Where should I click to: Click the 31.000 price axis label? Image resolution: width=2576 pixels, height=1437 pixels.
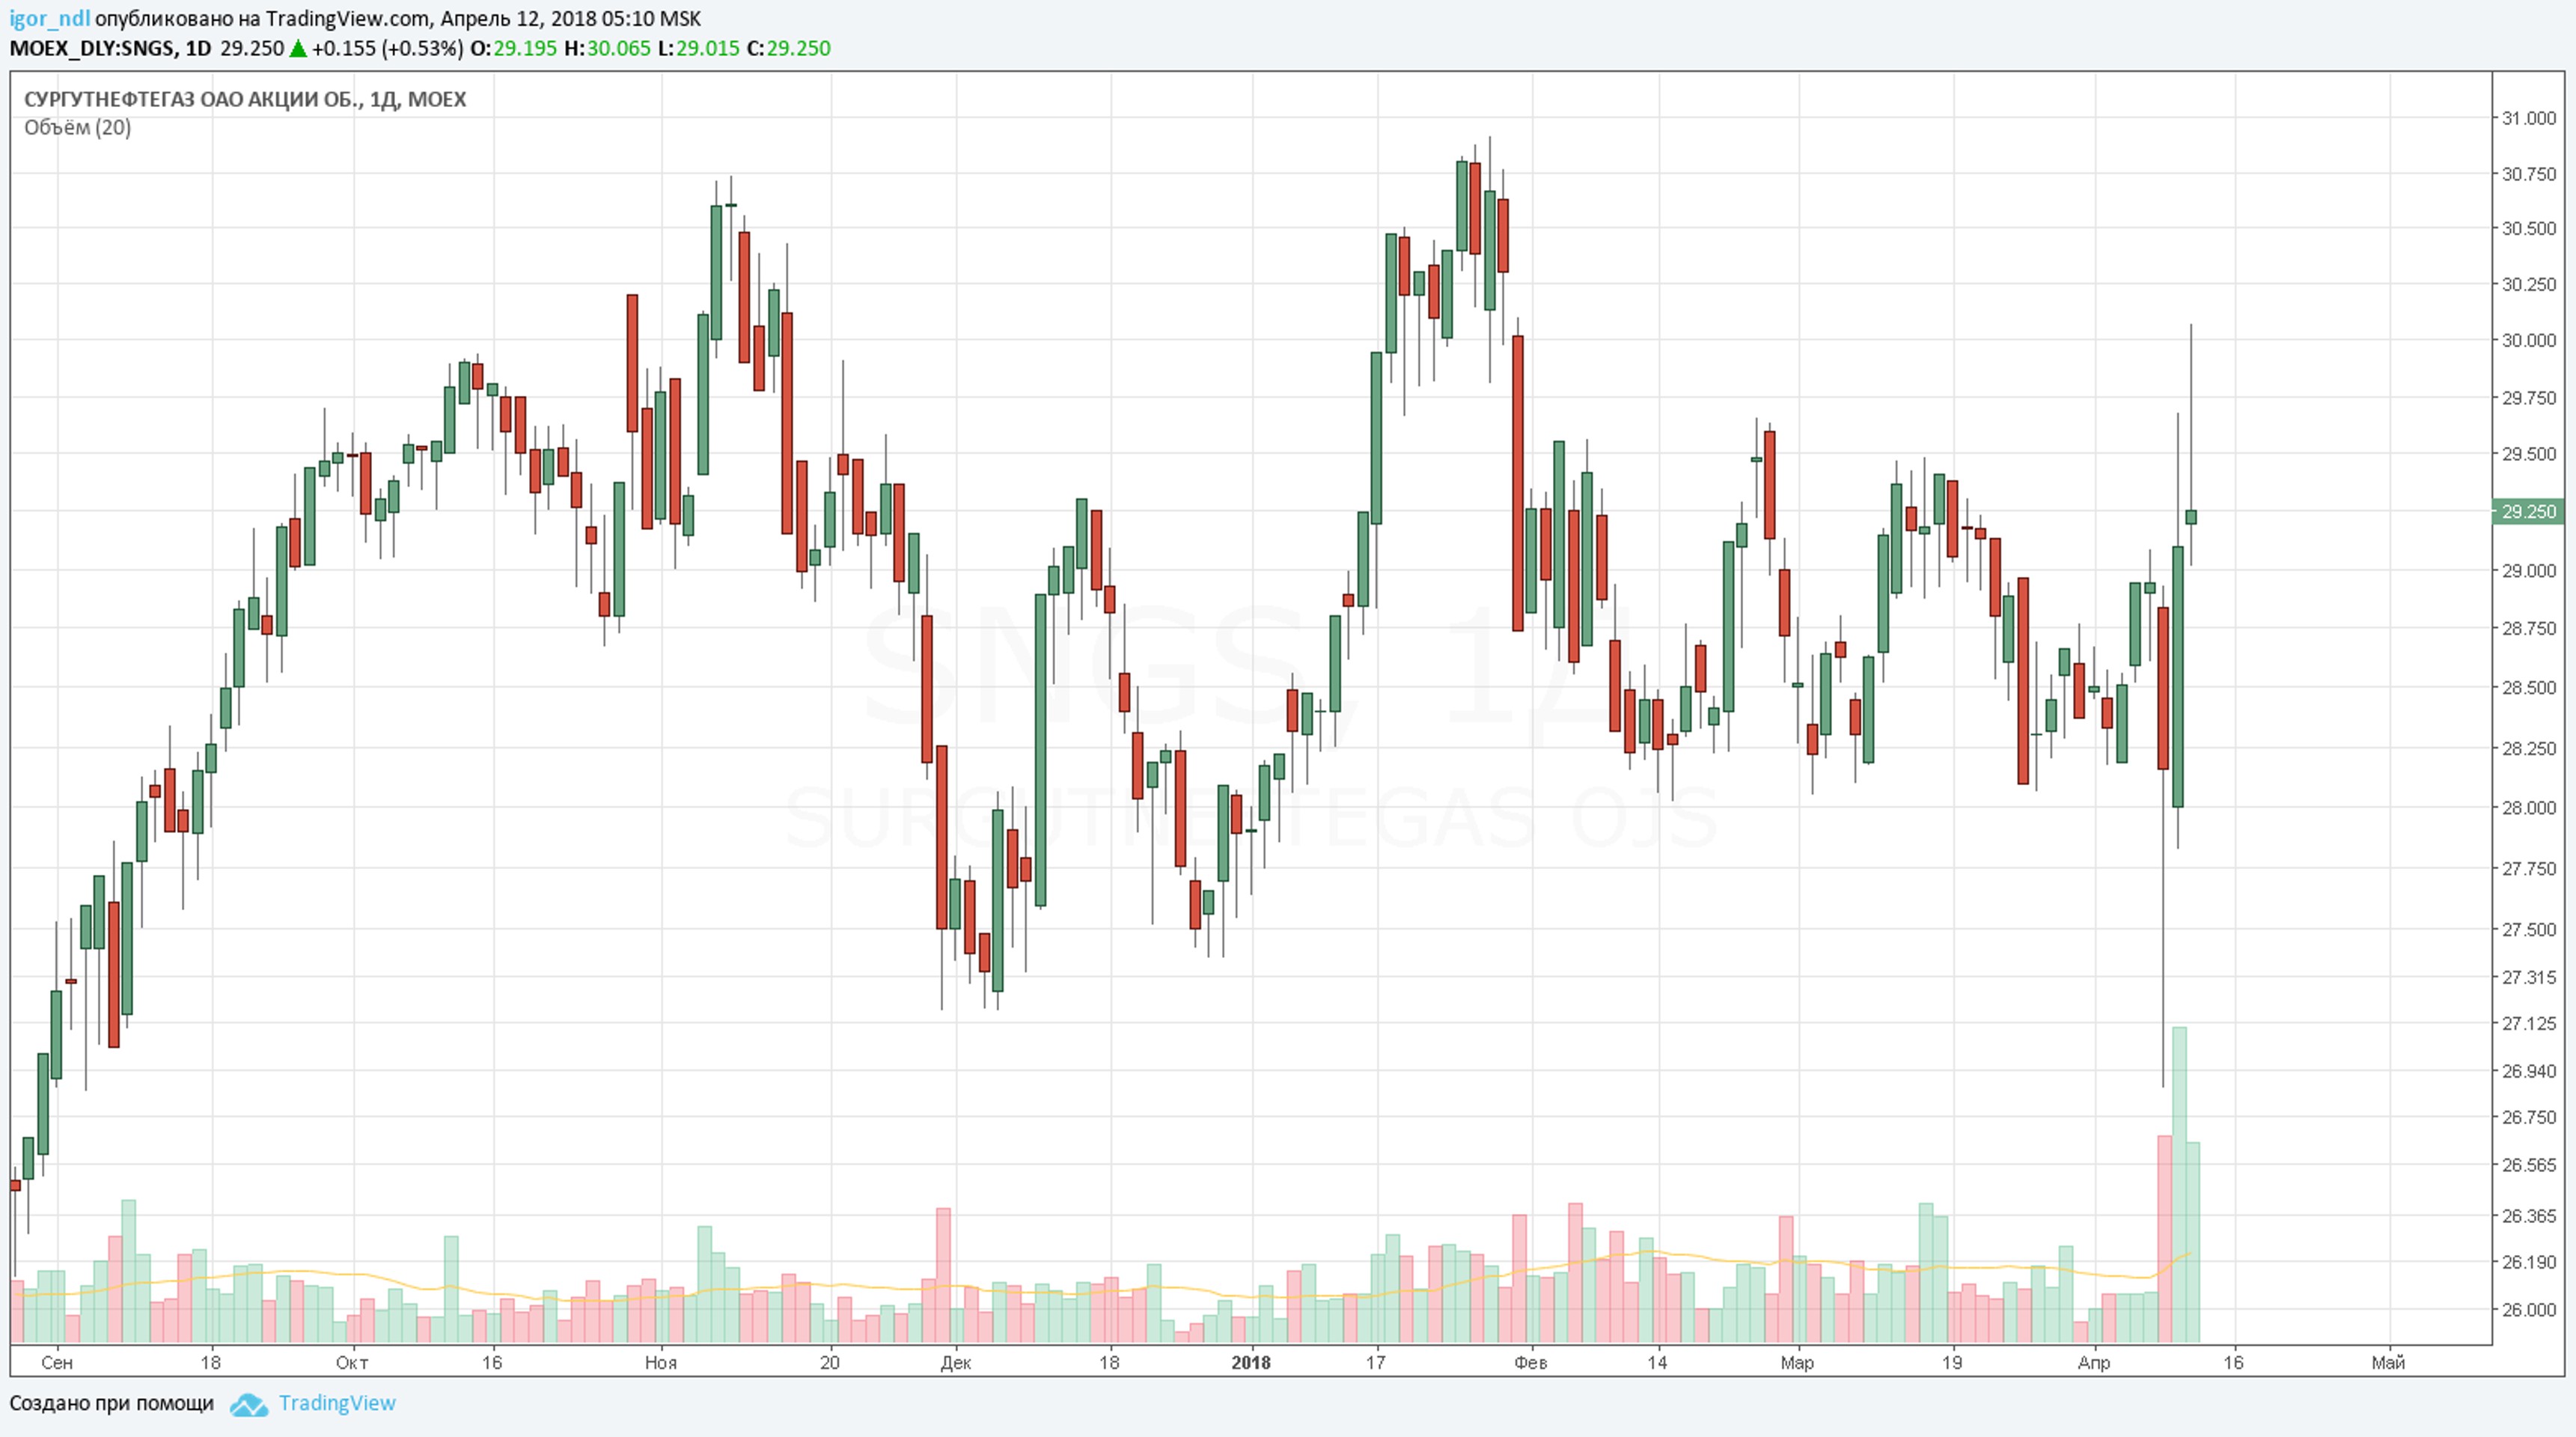[2527, 118]
